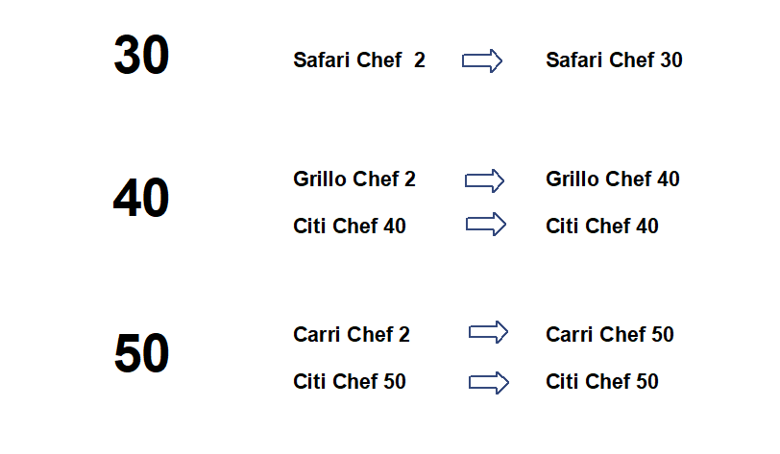This screenshot has width=780, height=454.
Task: Click the Safari Chef 30 text
Action: click(614, 60)
